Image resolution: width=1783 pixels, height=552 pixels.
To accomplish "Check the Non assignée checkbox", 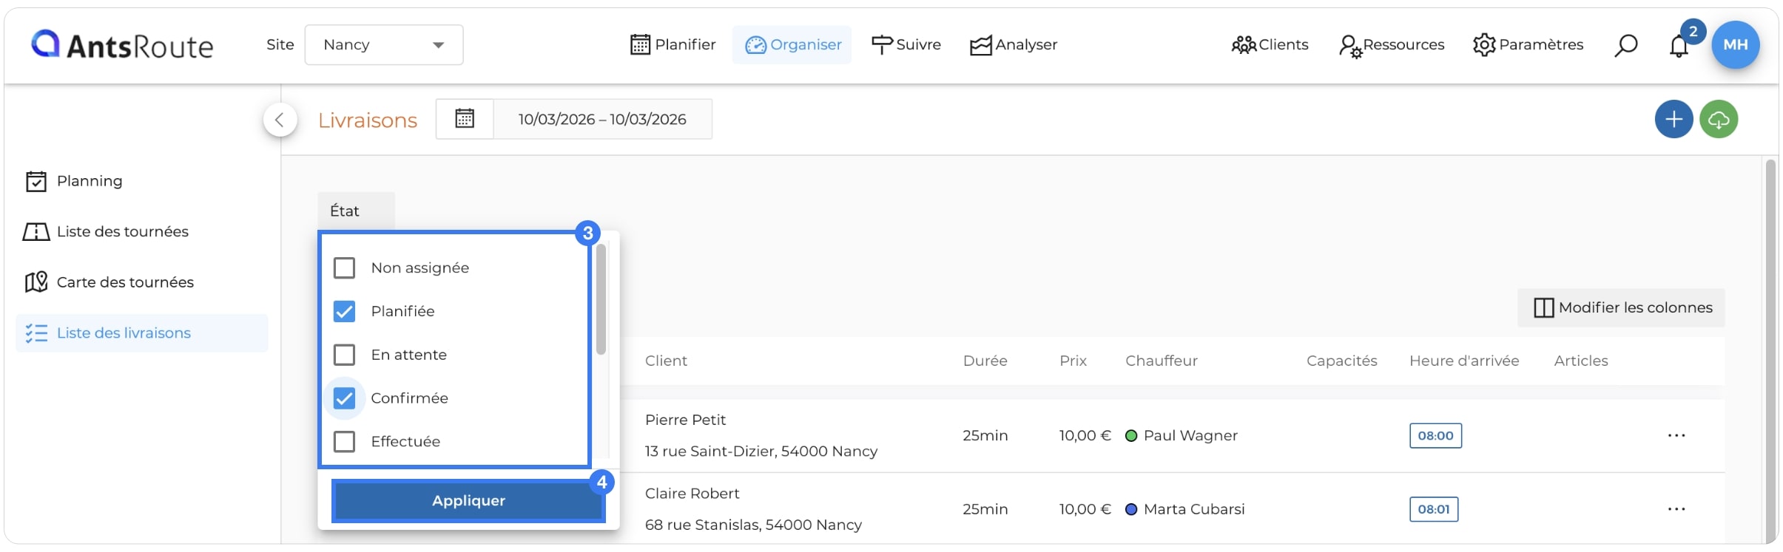I will click(344, 268).
